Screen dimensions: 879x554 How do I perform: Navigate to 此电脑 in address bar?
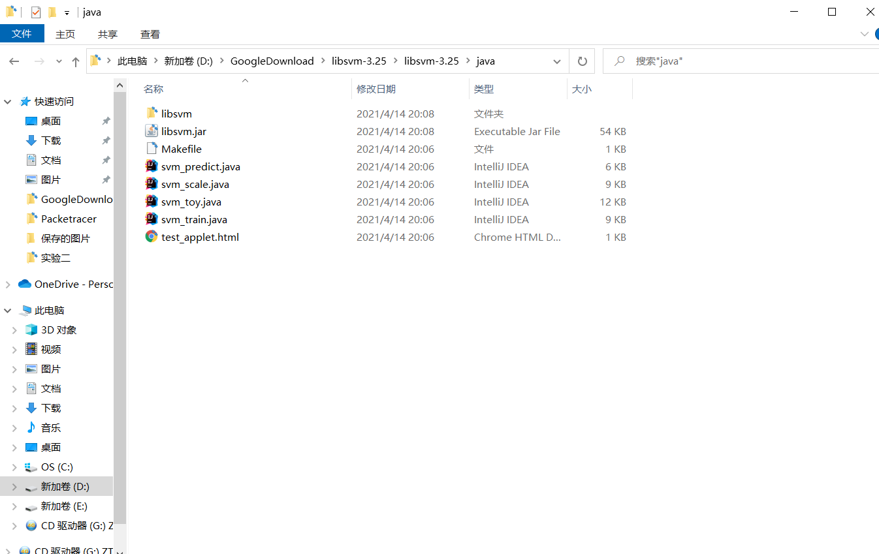[133, 61]
